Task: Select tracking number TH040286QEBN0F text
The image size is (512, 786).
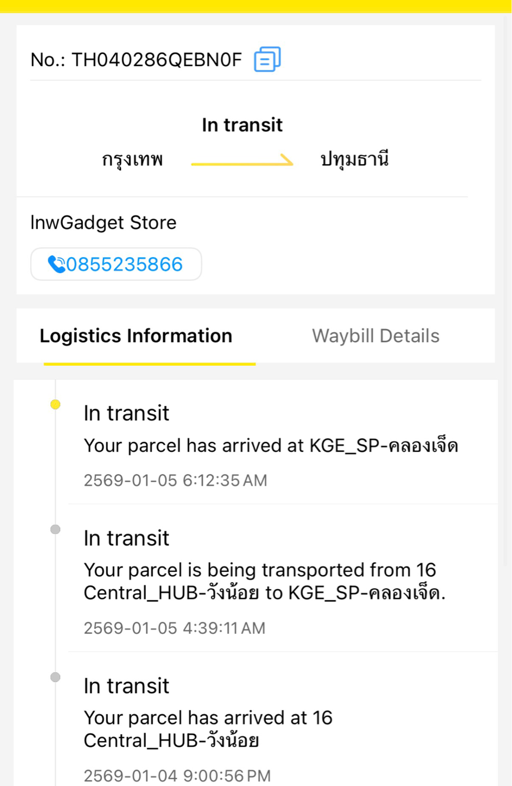Action: pyautogui.click(x=156, y=60)
